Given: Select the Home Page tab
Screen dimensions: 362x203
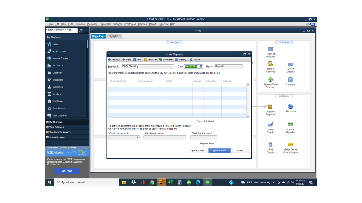Looking at the screenshot, I should [x=99, y=36].
